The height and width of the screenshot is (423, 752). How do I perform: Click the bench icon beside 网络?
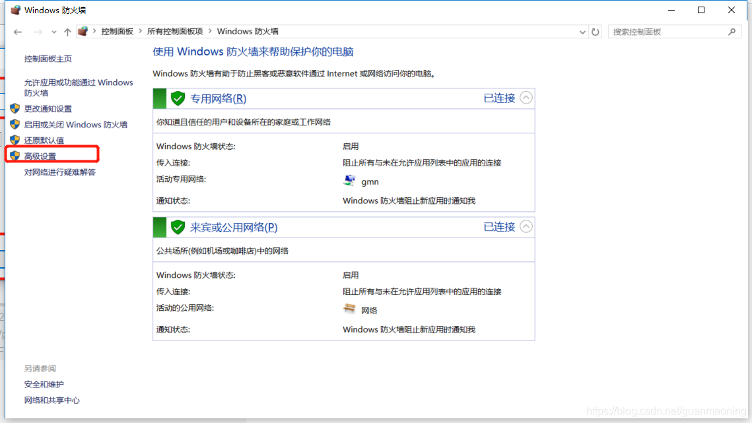tap(350, 309)
